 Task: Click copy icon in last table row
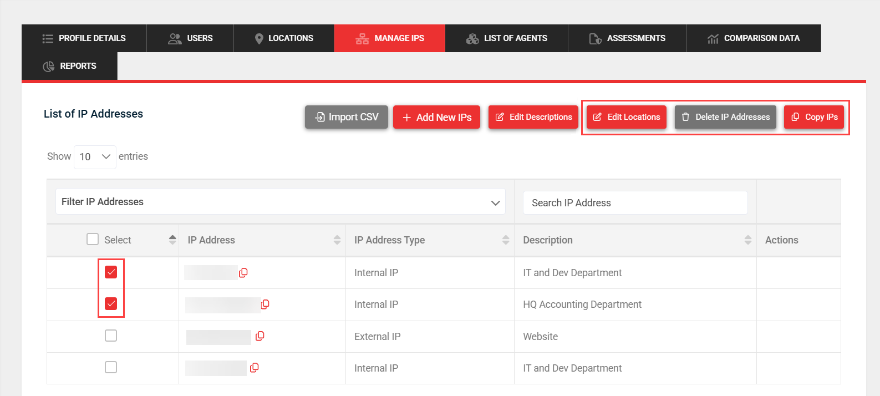(255, 368)
